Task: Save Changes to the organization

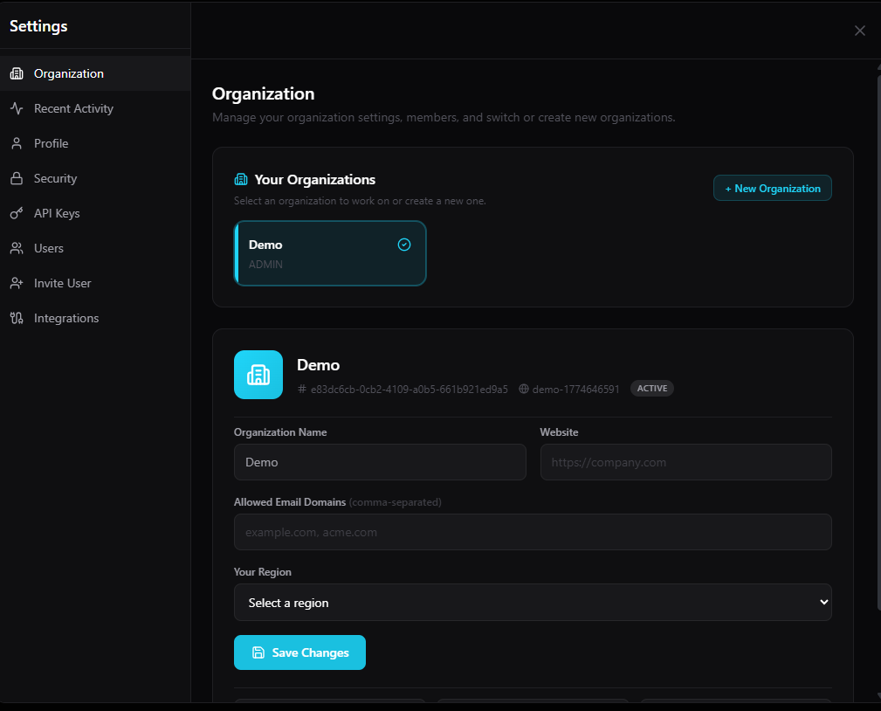Action: coord(299,652)
